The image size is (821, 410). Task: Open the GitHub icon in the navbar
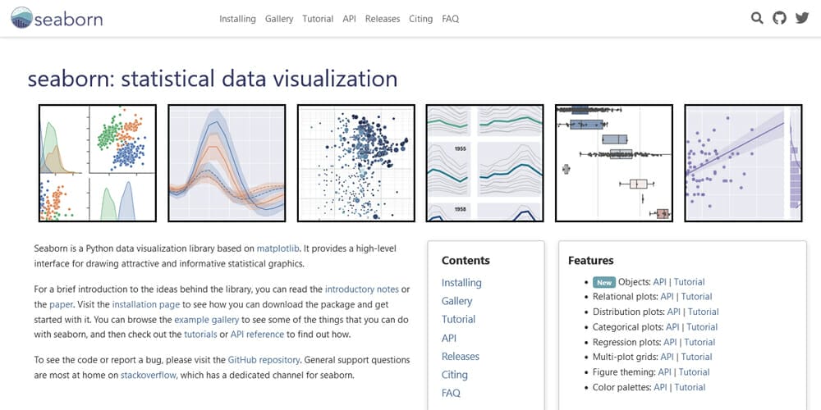(780, 18)
